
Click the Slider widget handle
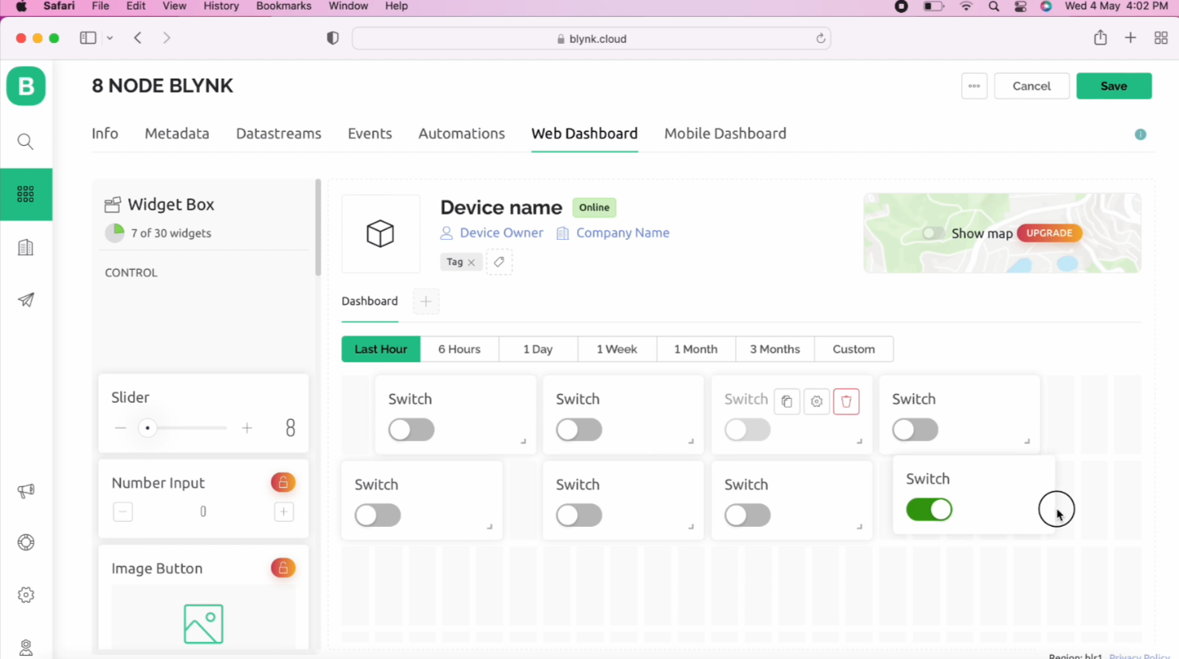point(147,428)
